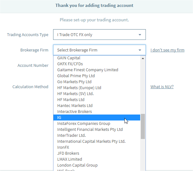Screen dimensions: 193x171
Task: Select InterTrader Ltd. brokerage
Action: [x=71, y=136]
